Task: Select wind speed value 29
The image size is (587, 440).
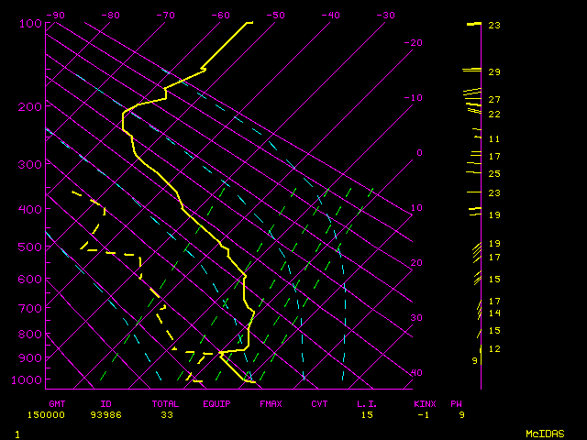Action: click(493, 71)
